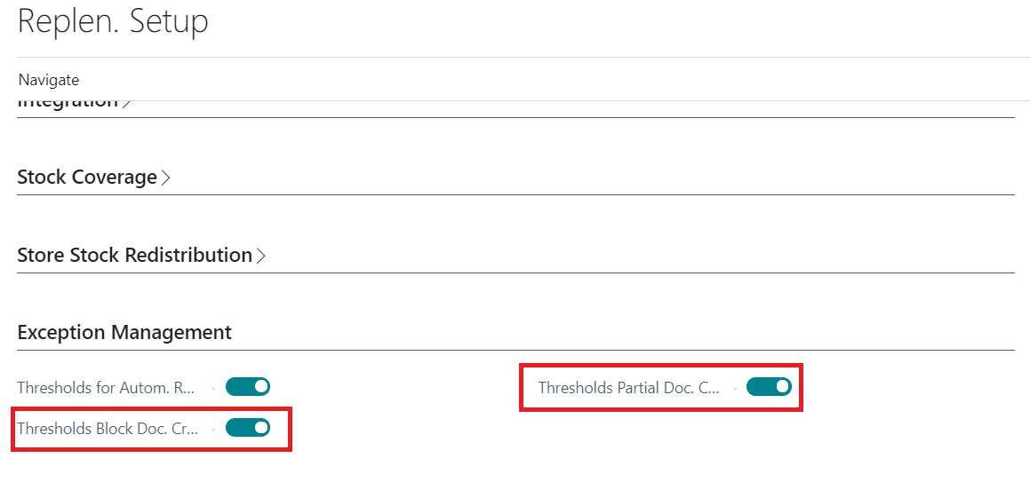Turn off Thresholds Partial Doc. C... switch
The height and width of the screenshot is (482, 1030).
tap(769, 386)
